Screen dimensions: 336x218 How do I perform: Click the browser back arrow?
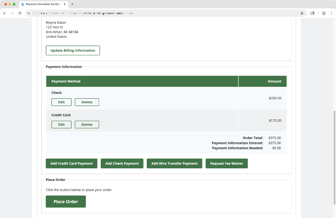click(4, 13)
